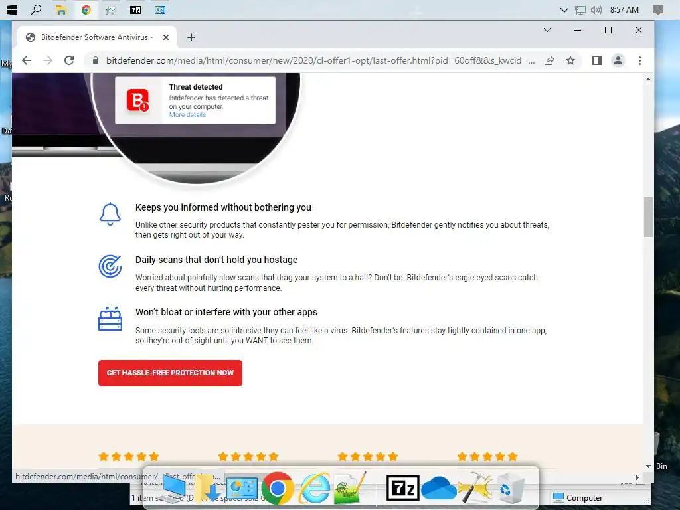Image resolution: width=680 pixels, height=510 pixels.
Task: Click the bell notification feature icon
Action: pos(110,214)
